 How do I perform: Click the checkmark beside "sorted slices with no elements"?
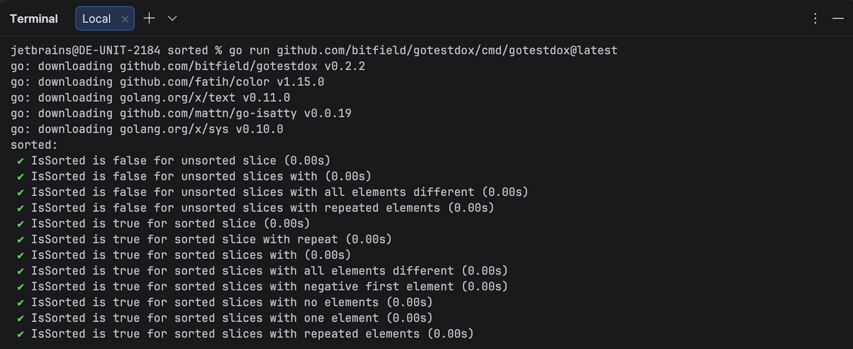pyautogui.click(x=20, y=303)
